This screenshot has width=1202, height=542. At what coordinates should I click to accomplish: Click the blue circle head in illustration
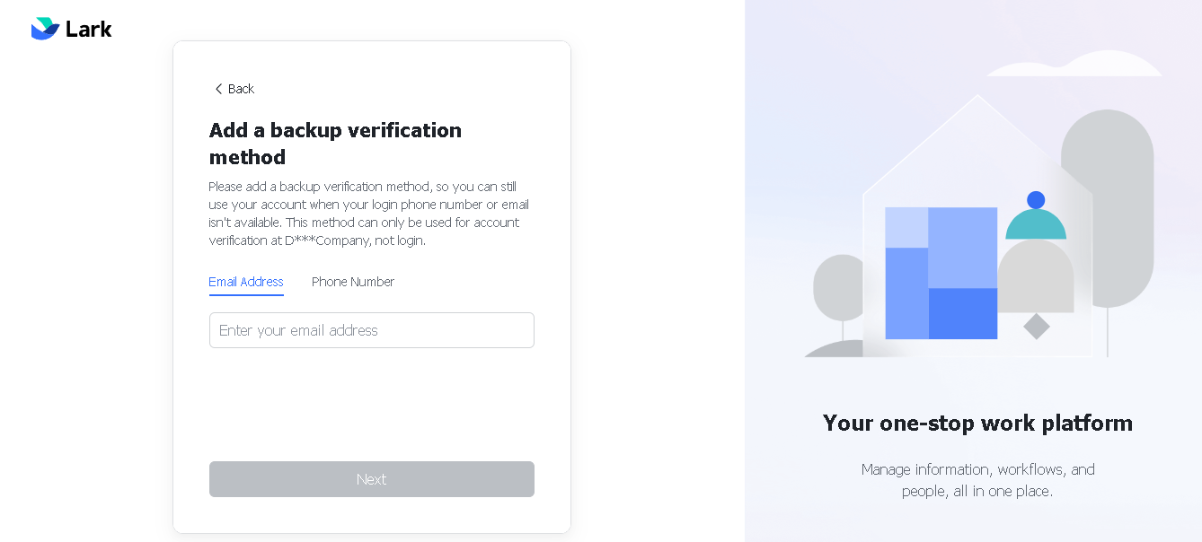tap(1036, 200)
